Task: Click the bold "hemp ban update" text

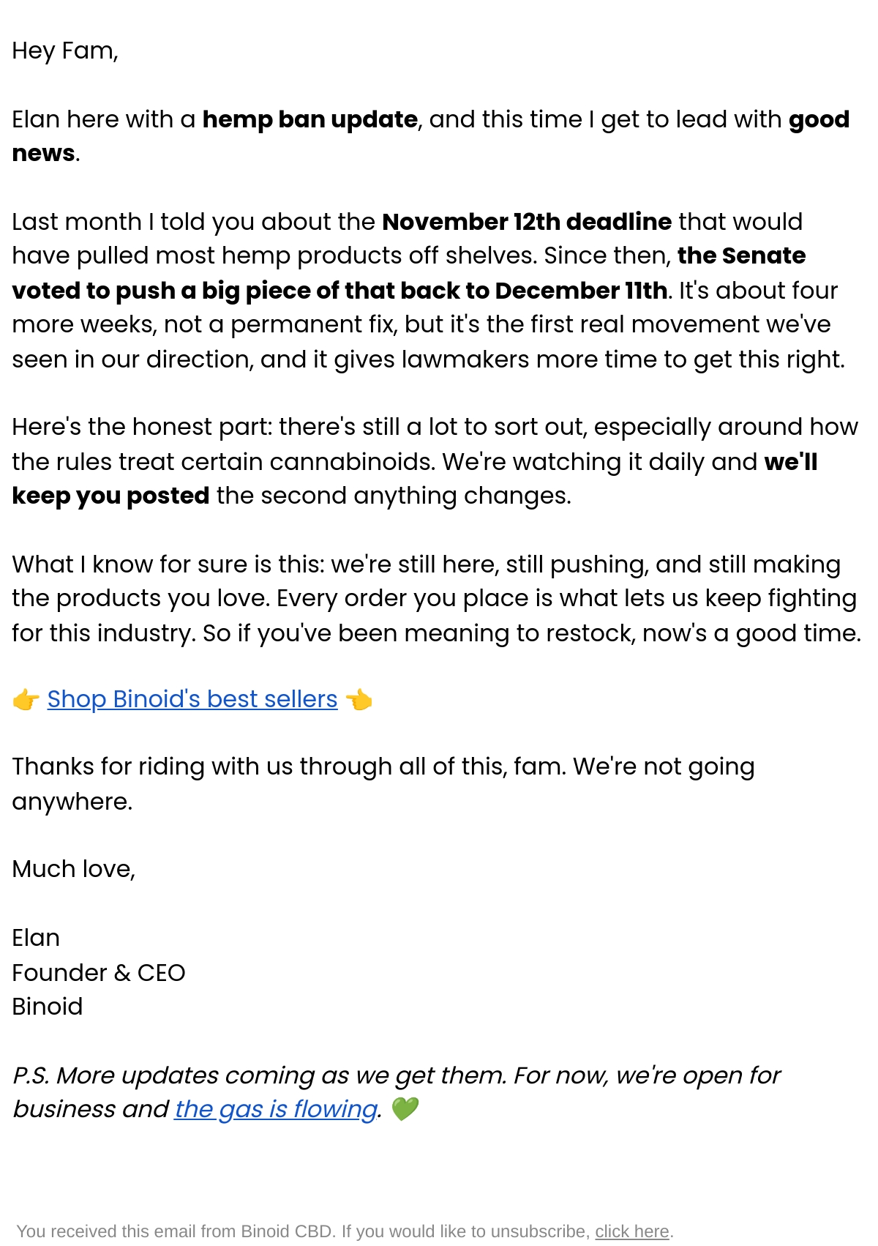Action: pyautogui.click(x=310, y=119)
